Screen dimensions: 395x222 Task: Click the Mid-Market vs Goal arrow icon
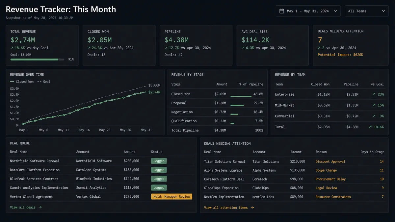pos(374,105)
